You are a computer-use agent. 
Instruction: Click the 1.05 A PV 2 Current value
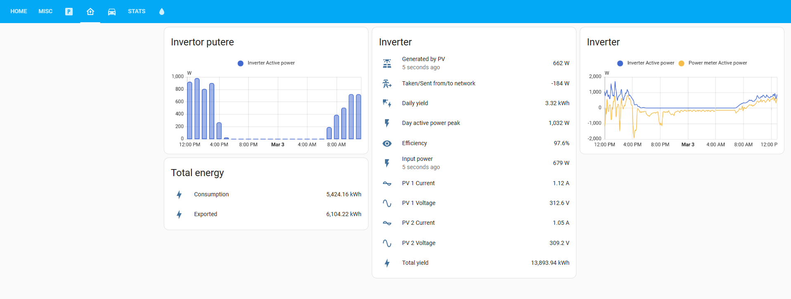[561, 223]
